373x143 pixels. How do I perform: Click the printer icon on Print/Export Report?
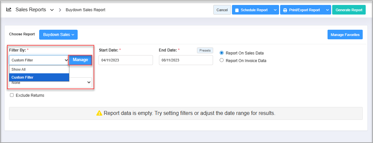tap(285, 10)
